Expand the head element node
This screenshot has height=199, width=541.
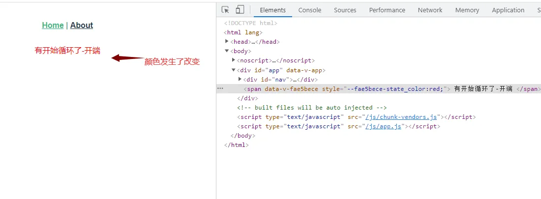227,41
